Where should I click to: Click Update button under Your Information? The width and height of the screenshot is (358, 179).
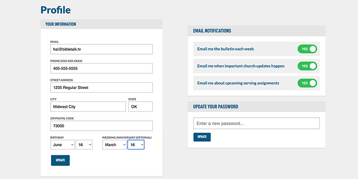(x=60, y=160)
